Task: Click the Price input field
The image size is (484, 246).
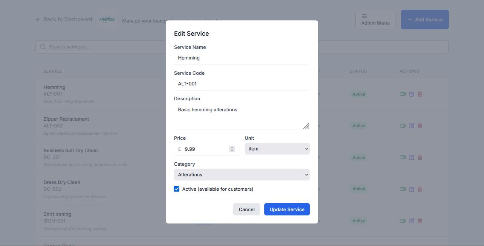Action: click(207, 149)
